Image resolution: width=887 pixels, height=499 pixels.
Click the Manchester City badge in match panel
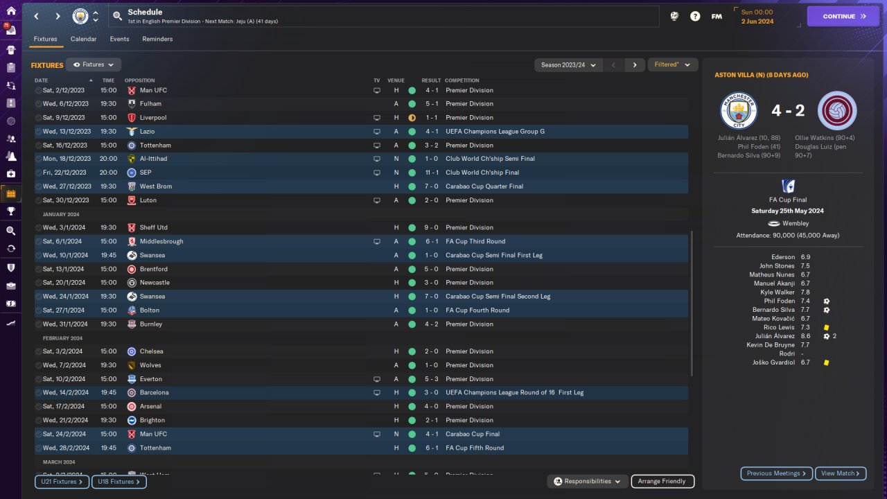click(x=739, y=110)
